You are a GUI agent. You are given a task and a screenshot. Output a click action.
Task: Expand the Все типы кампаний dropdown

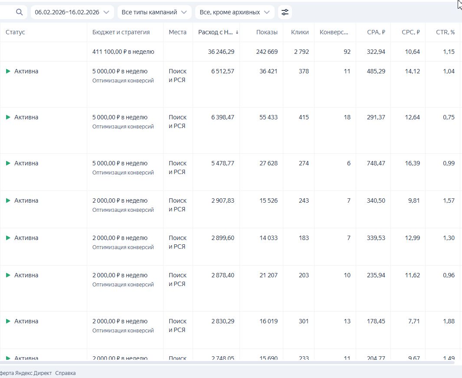(x=154, y=12)
